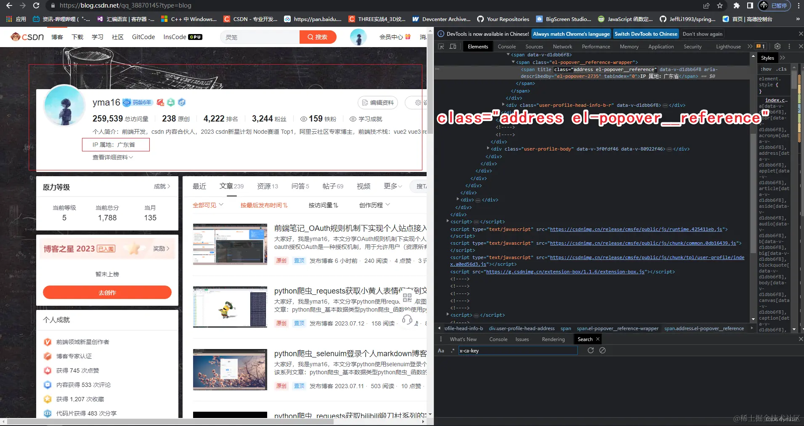Open the Rendering drawer tab
This screenshot has height=426, width=804.
[x=553, y=339]
